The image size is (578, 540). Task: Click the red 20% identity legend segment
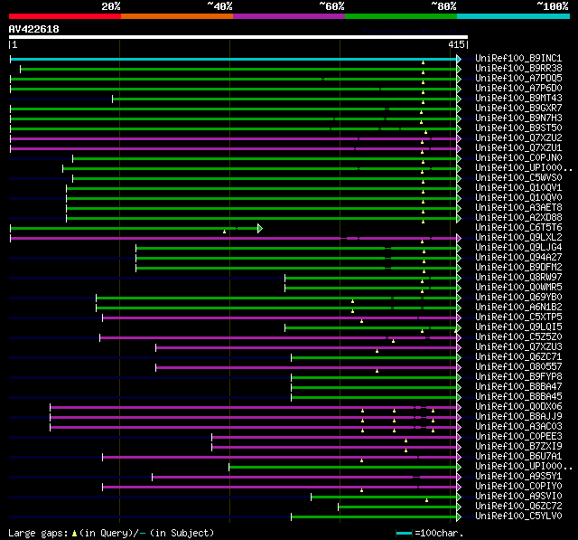[x=65, y=16]
